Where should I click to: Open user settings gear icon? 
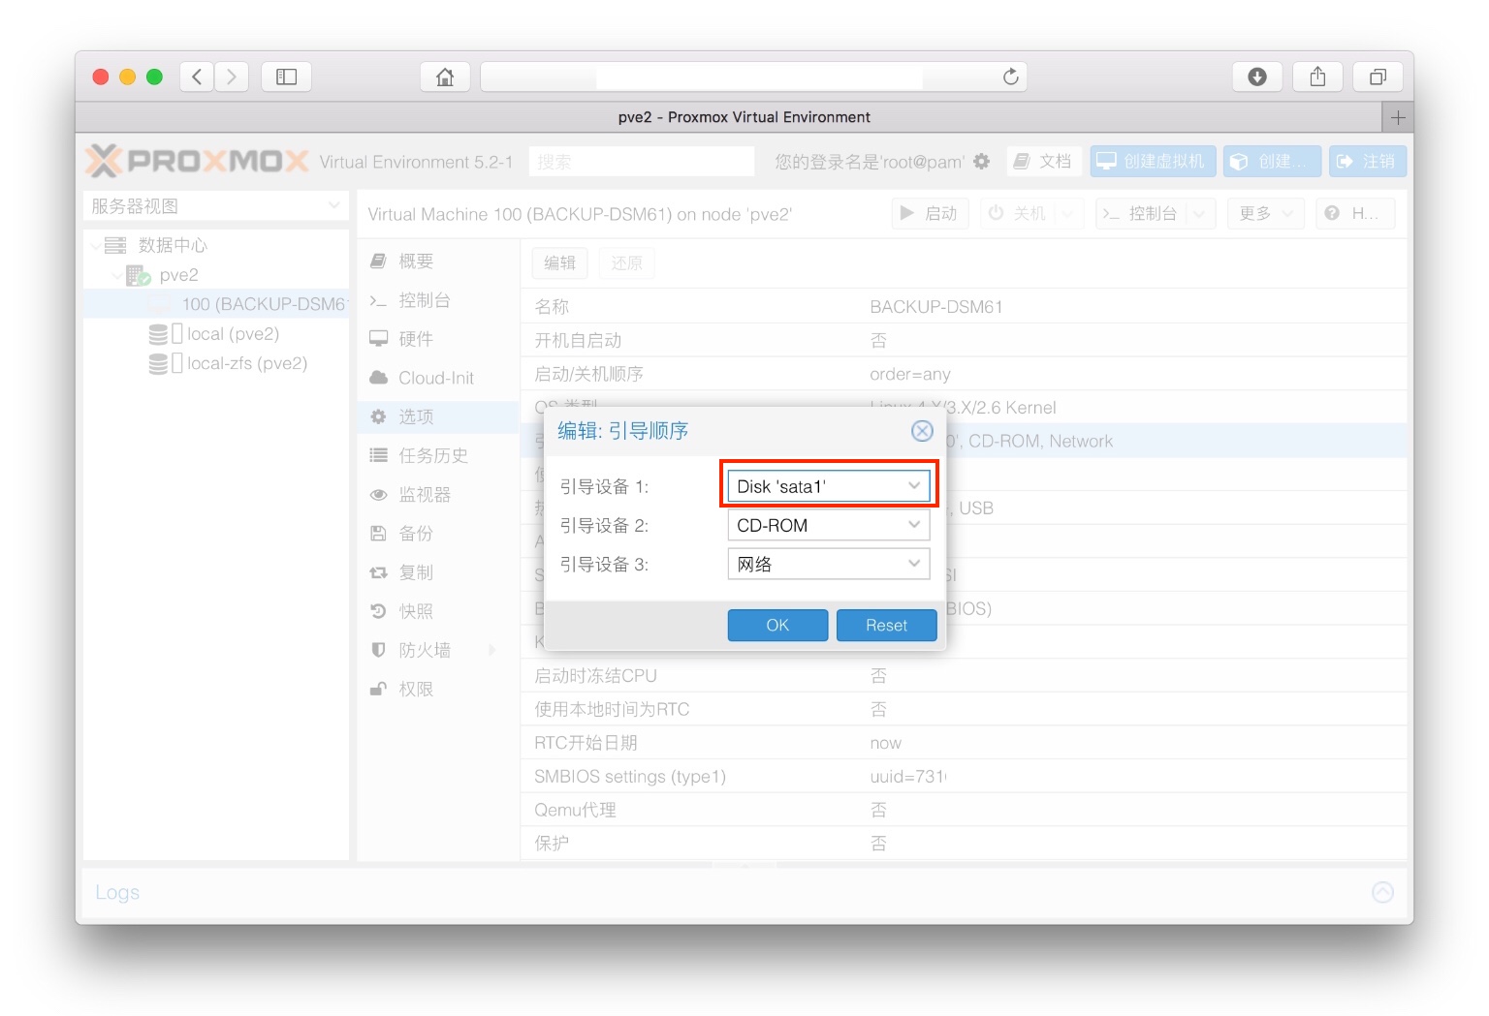981,162
